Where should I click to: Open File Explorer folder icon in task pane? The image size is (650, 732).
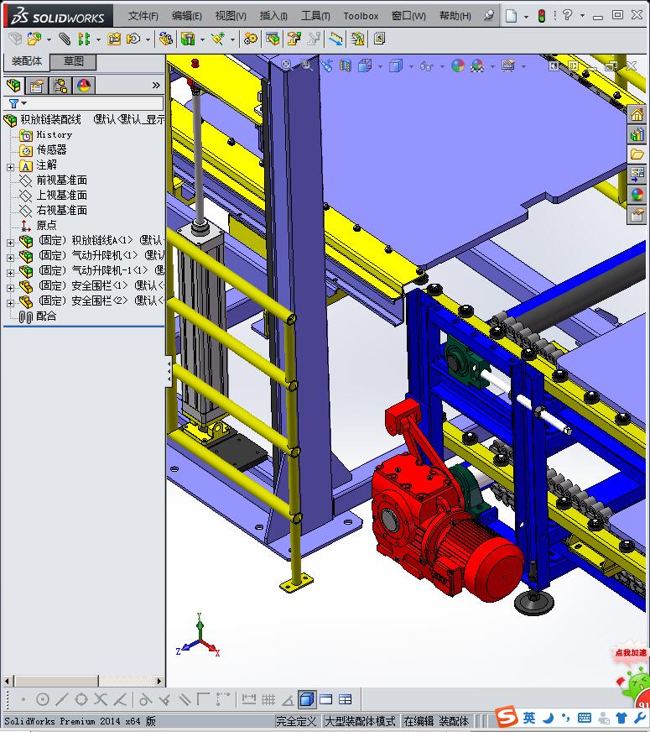(637, 154)
